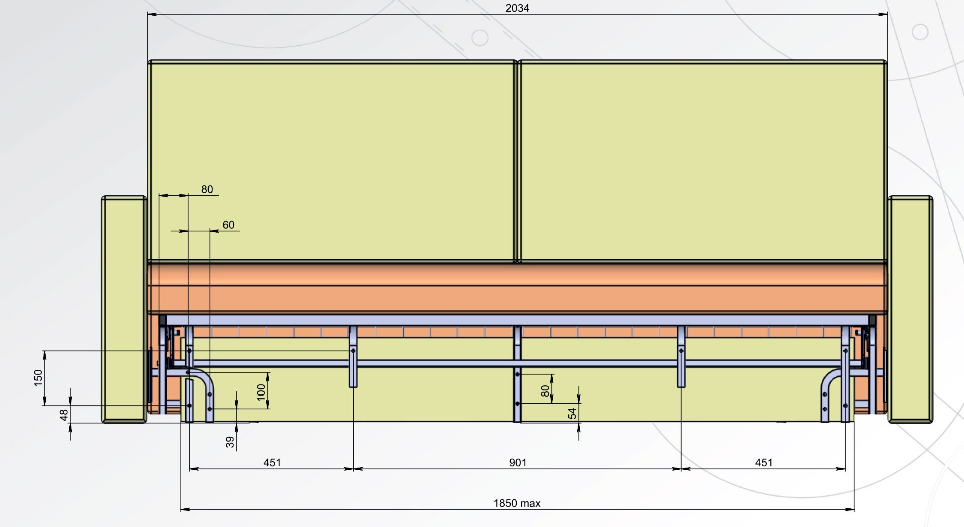Click the 80 vertical hole spacing dimension
Screen dimensions: 964x527
pyautogui.click(x=545, y=391)
